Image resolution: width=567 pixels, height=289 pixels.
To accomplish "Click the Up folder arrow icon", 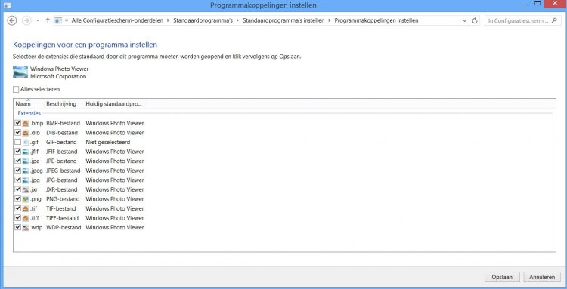I will [x=48, y=20].
